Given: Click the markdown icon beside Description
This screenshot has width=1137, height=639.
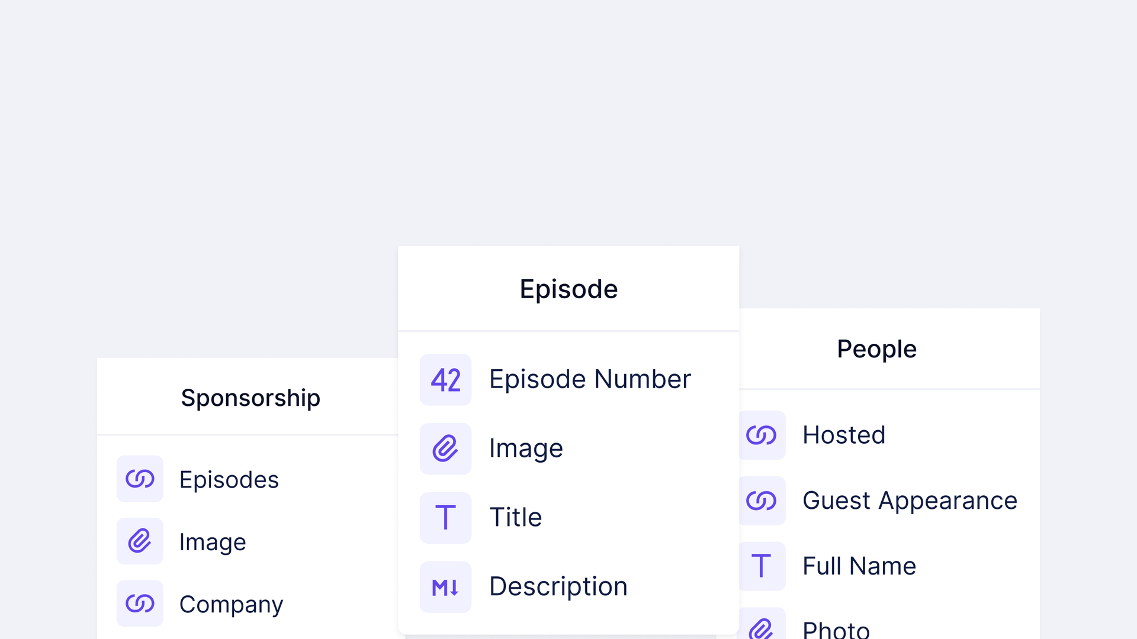Looking at the screenshot, I should pos(445,587).
